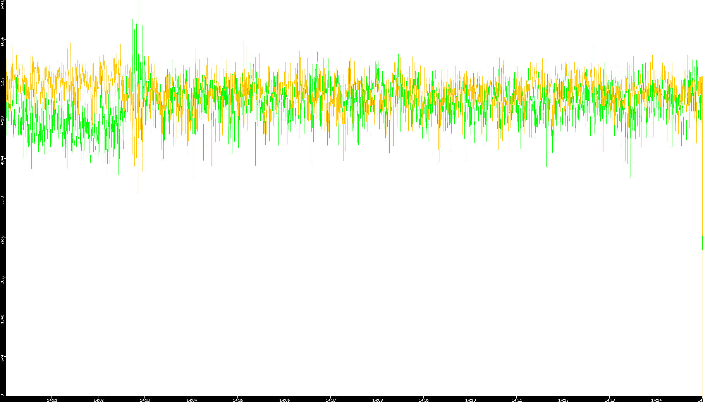This screenshot has height=402, width=703.
Task: Click the 14:14 time axis label
Action: coord(656,400)
